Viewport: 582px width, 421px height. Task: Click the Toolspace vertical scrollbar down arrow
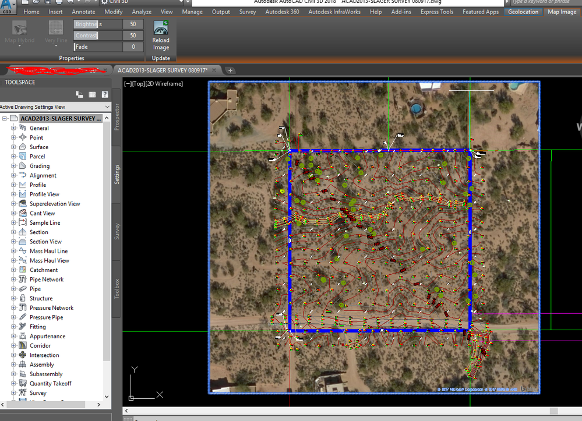[x=107, y=397]
